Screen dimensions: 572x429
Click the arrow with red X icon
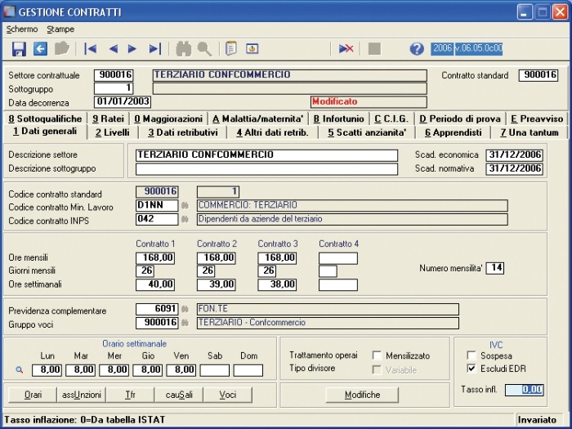(x=346, y=48)
